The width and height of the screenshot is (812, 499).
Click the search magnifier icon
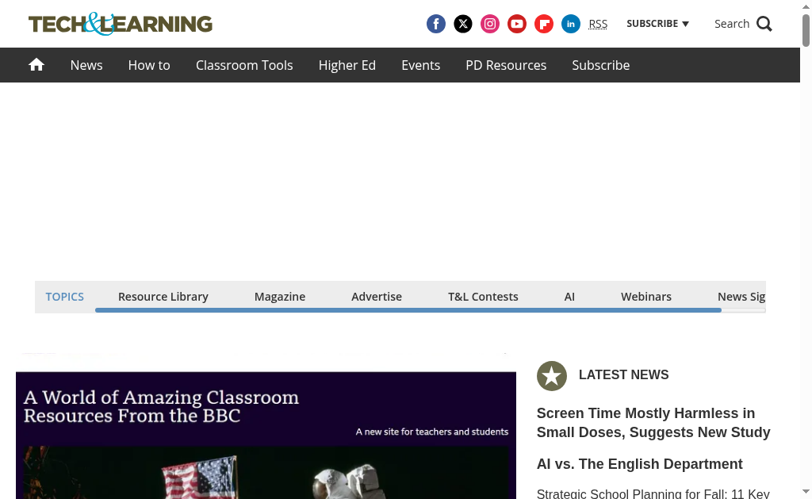point(764,24)
